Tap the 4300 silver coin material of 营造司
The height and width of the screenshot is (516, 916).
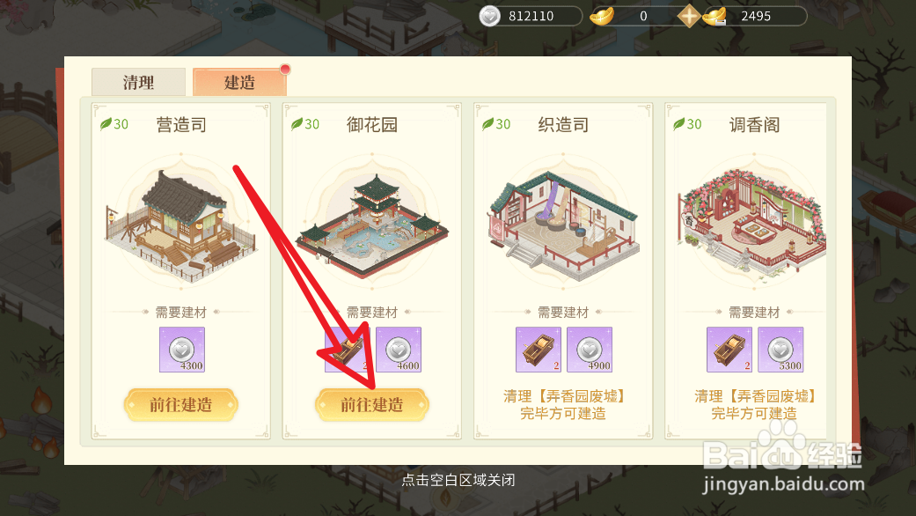pos(182,350)
